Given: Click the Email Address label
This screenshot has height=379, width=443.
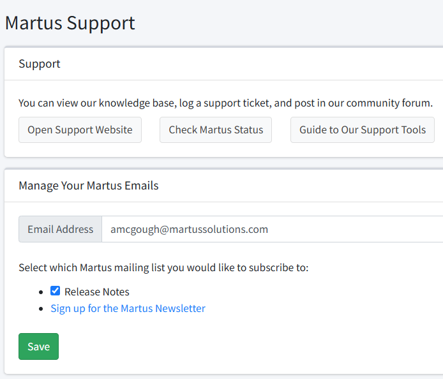Looking at the screenshot, I should (x=60, y=229).
